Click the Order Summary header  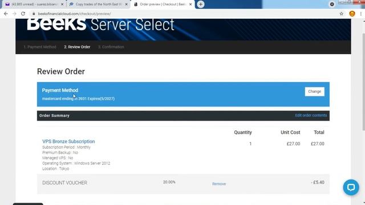click(x=54, y=116)
